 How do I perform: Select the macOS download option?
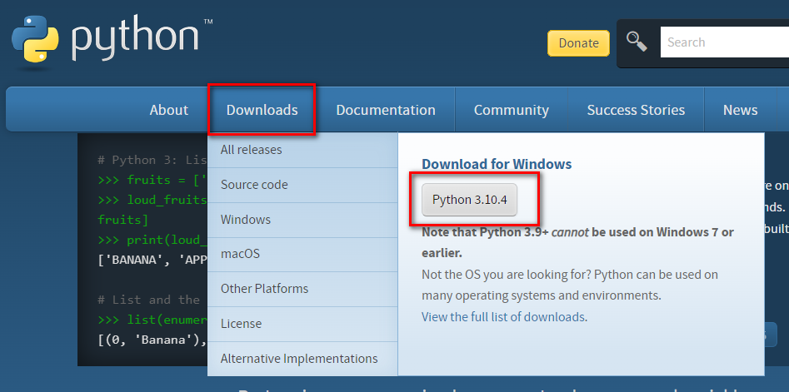pos(240,254)
